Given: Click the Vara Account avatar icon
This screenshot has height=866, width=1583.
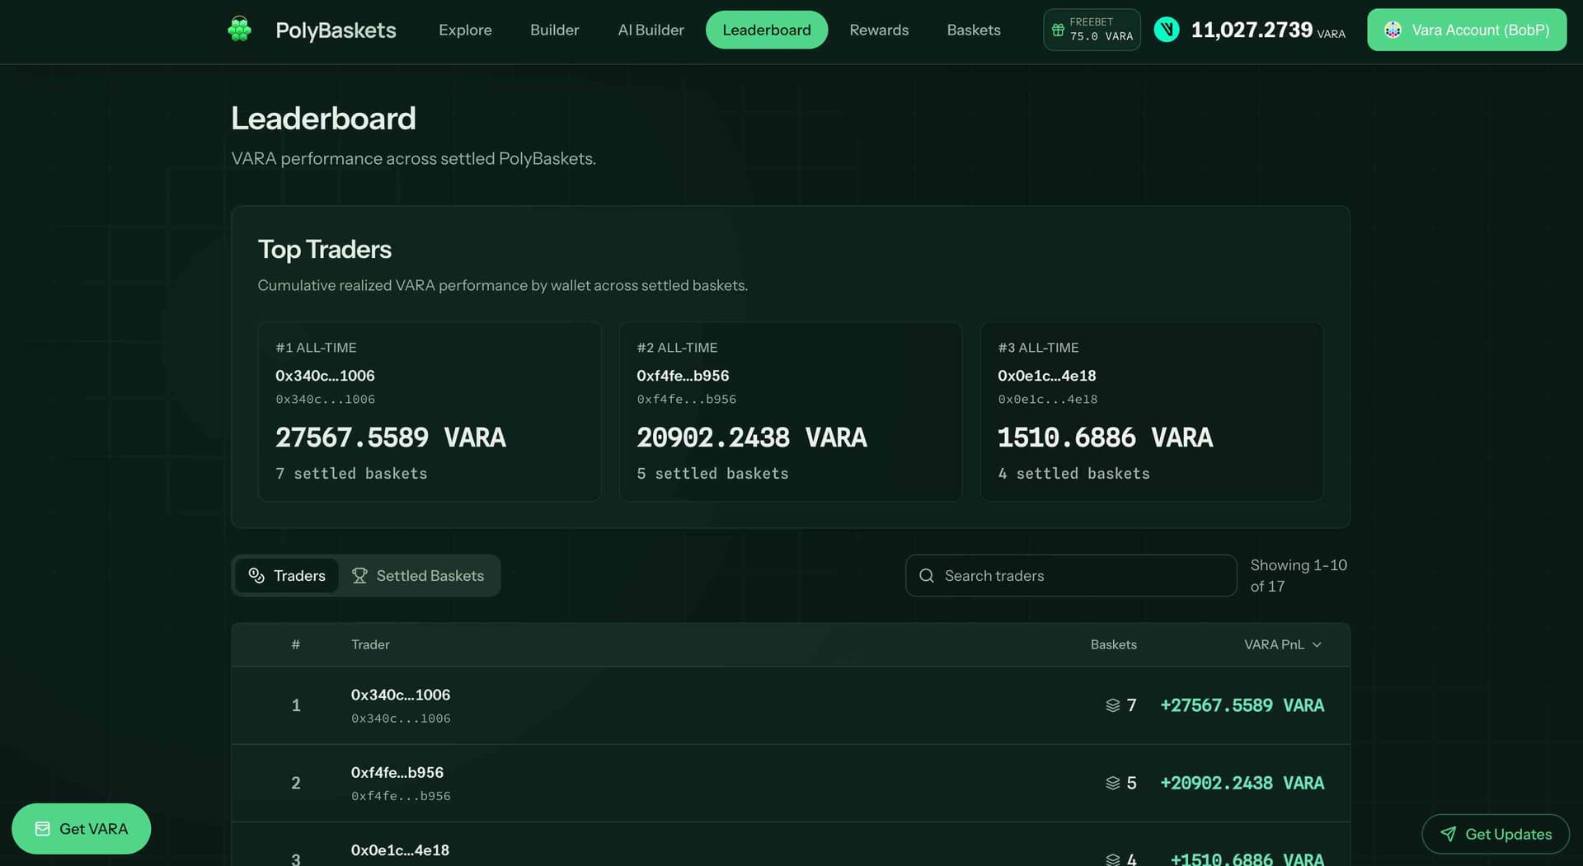Looking at the screenshot, I should click(1393, 30).
